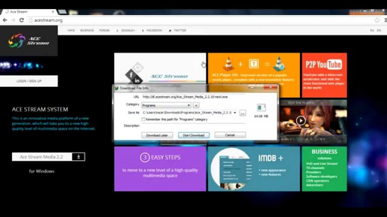Viewport: 387px width, 217px height.
Task: Click the Download Later button
Action: [x=157, y=135]
